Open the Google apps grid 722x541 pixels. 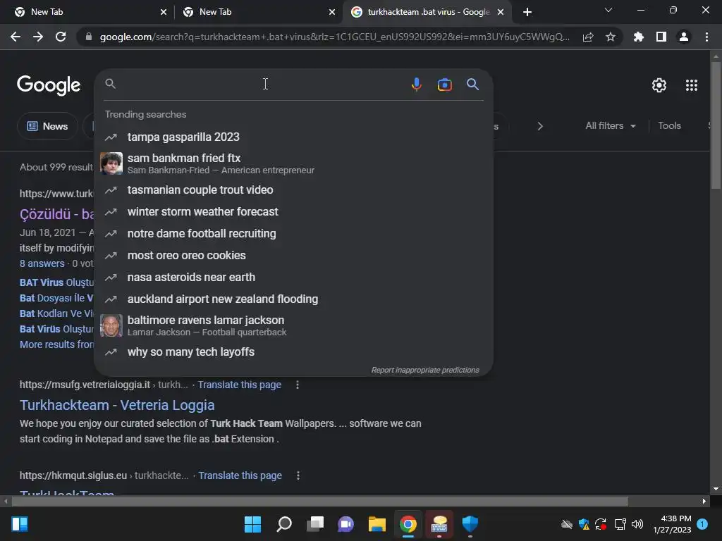(691, 85)
